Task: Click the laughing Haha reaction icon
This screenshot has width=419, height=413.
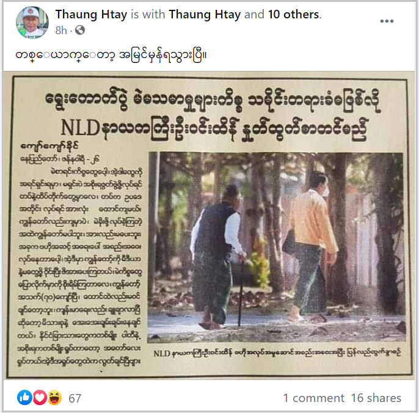Action: 54,398
